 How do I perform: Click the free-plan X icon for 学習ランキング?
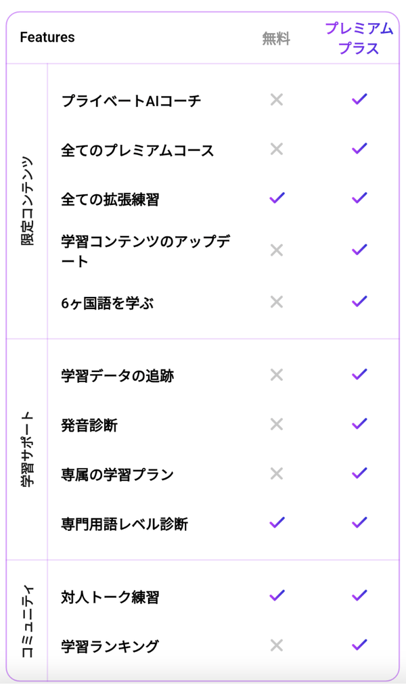point(276,645)
